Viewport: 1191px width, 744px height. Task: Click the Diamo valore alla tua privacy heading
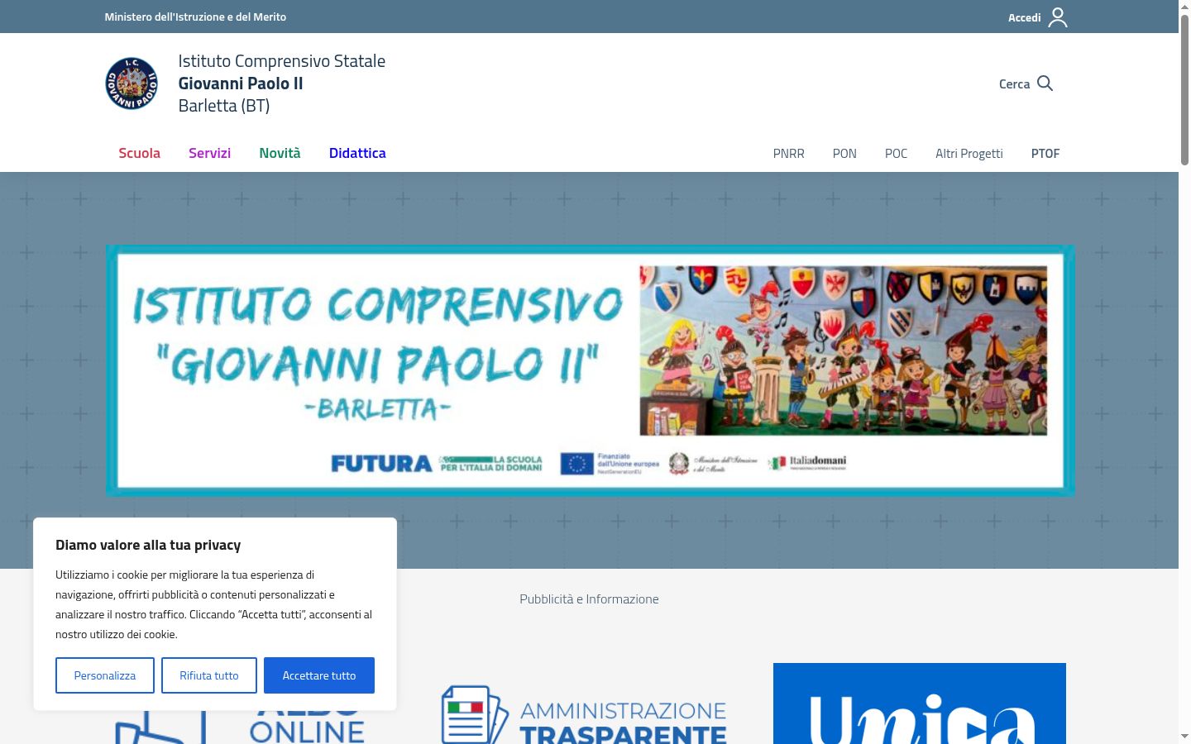click(148, 545)
